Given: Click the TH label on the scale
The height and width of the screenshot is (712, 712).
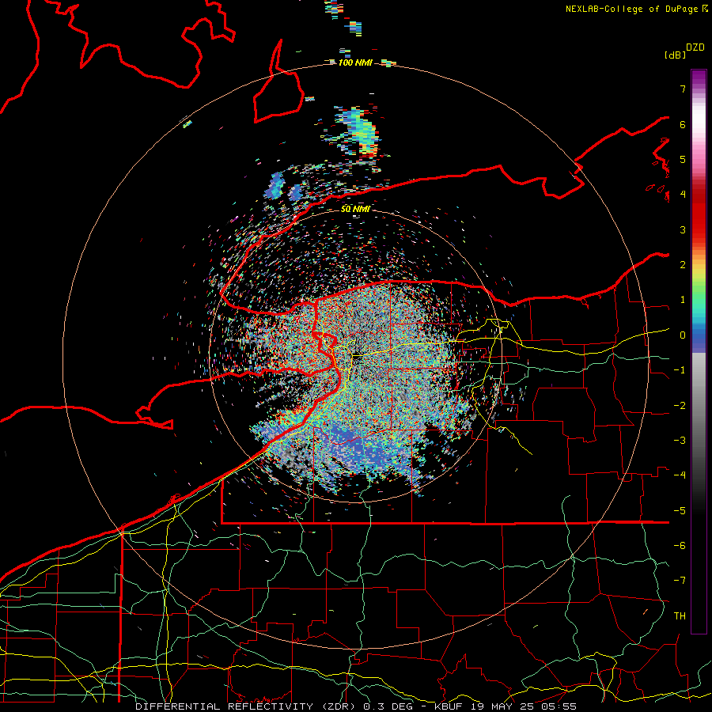Looking at the screenshot, I should pyautogui.click(x=680, y=616).
